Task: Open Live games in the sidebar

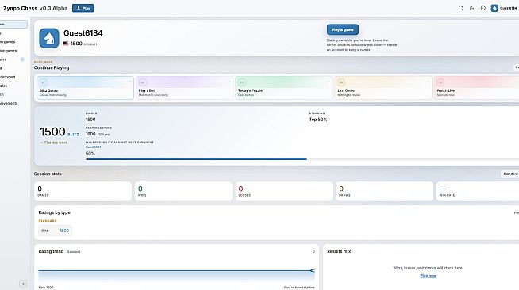Action: pyautogui.click(x=9, y=51)
